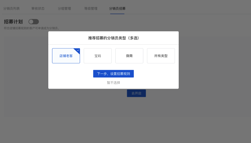
Task: Click the 招募计划 heading
Action: [13, 22]
